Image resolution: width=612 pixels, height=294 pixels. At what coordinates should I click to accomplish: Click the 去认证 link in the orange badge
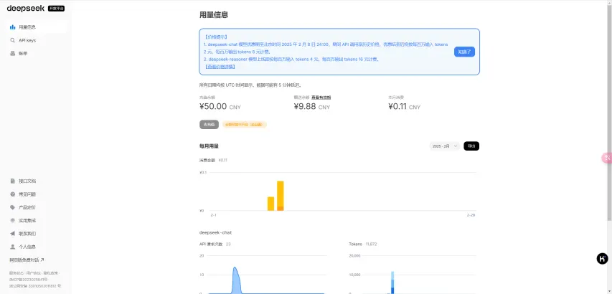click(x=256, y=125)
